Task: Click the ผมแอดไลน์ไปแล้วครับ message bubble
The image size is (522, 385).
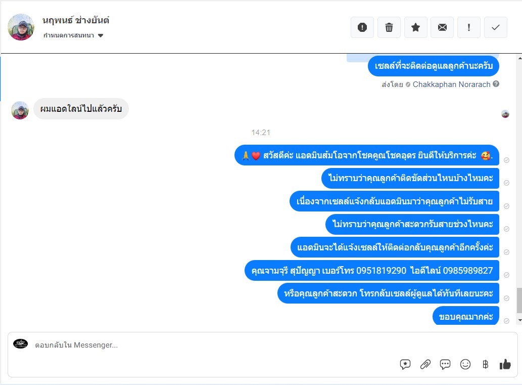Action: [x=81, y=109]
